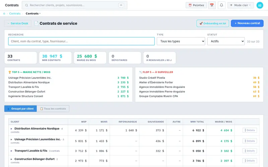
Task: Click Construction Bélanger-Dufort in Top 5
Action: pos(27,92)
